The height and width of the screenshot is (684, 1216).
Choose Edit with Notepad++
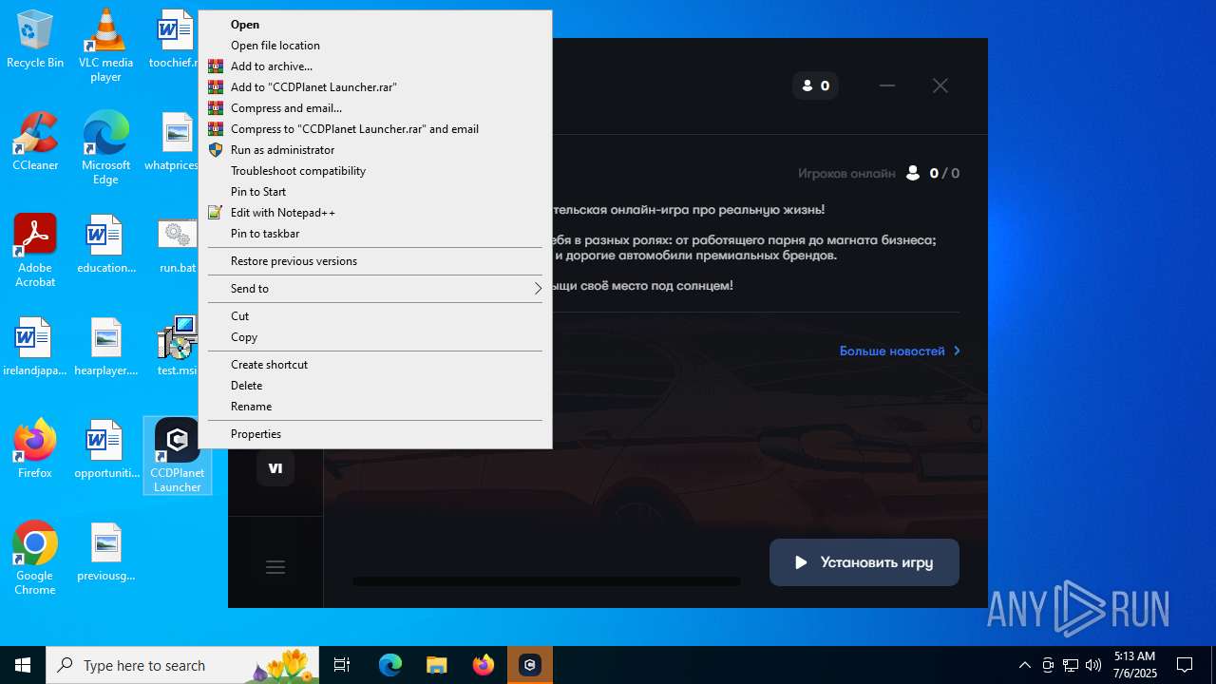[375, 213]
